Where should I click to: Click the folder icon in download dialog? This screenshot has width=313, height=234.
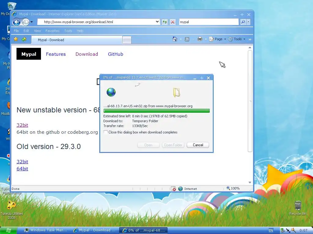click(x=176, y=92)
